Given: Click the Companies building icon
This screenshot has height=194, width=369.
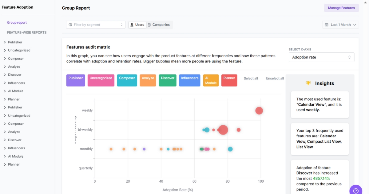Looking at the screenshot, I should click(150, 24).
